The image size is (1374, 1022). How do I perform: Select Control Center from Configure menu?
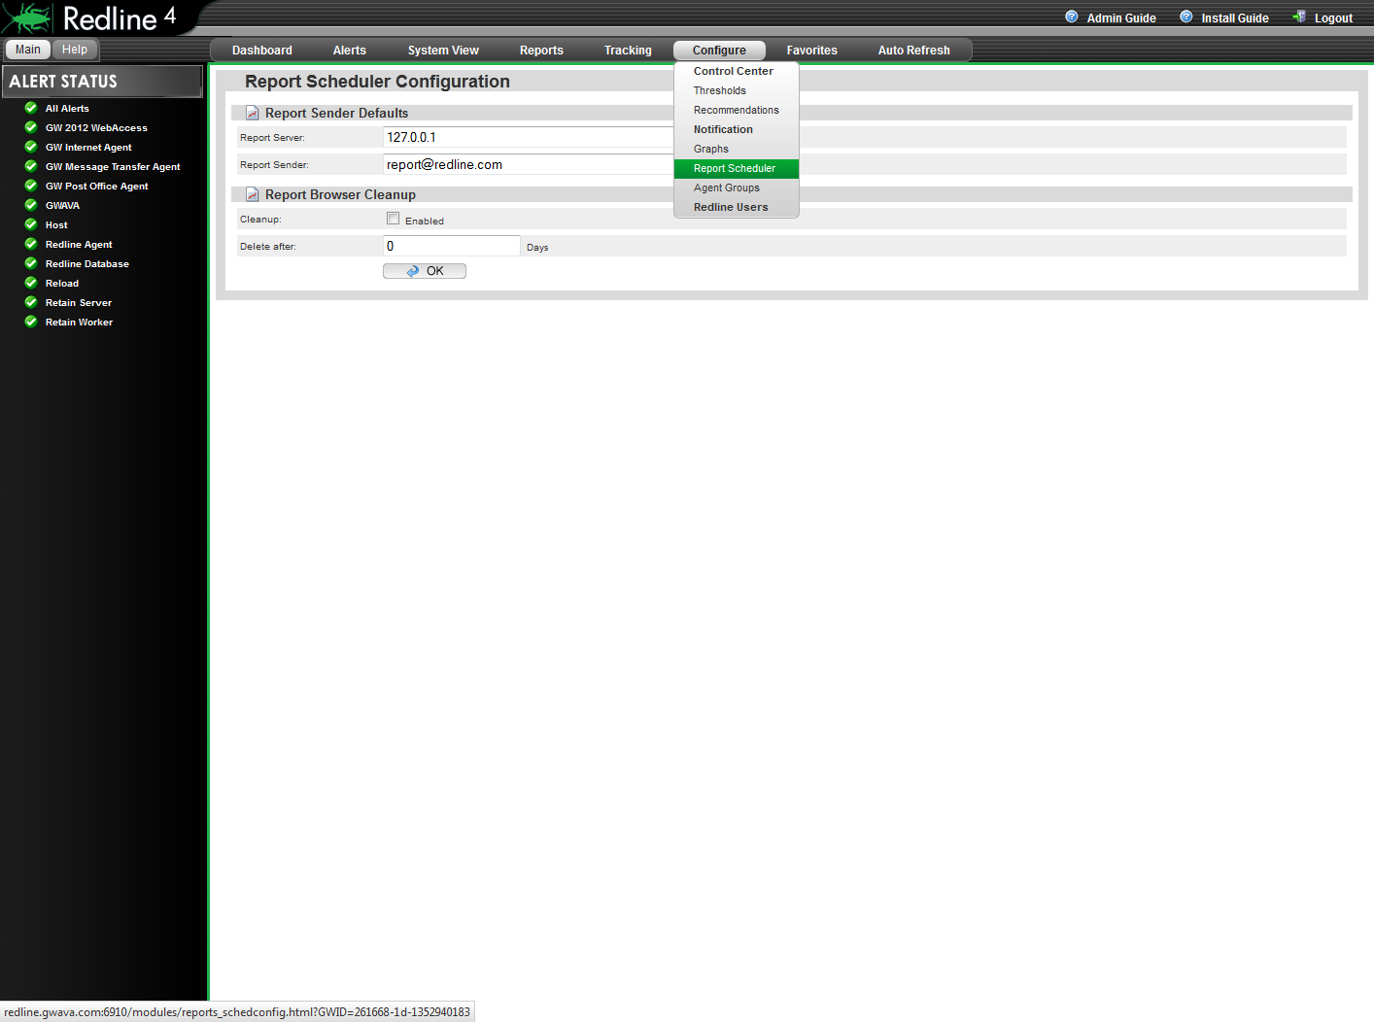[736, 71]
